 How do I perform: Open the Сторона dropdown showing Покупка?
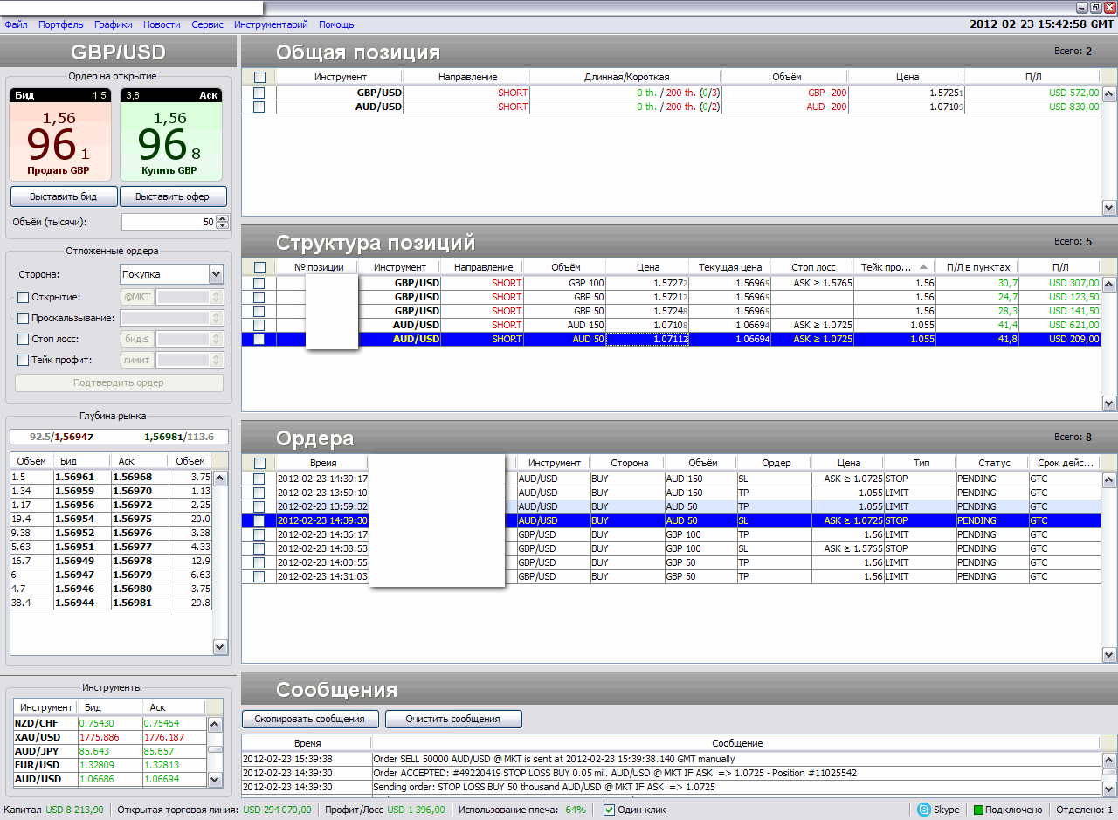pos(172,274)
